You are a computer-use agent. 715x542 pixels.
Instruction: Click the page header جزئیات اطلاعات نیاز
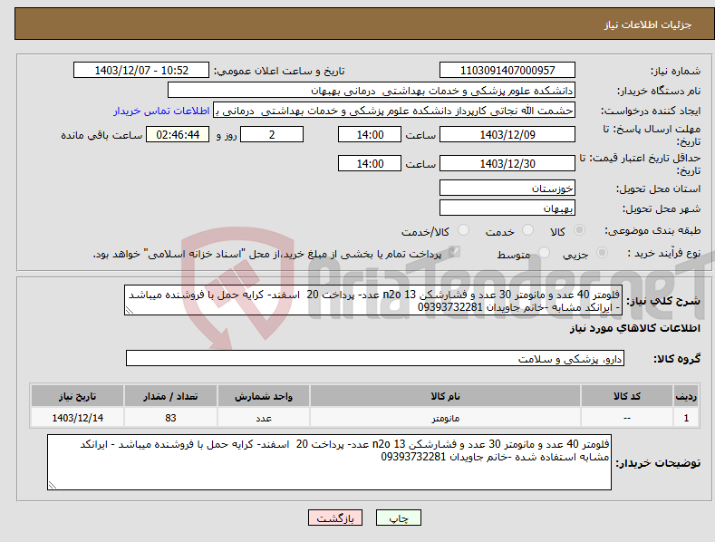pos(648,24)
